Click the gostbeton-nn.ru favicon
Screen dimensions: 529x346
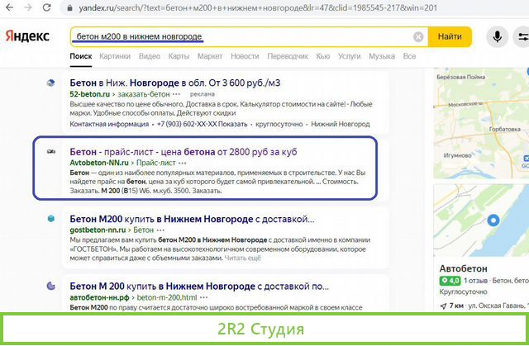click(50, 219)
